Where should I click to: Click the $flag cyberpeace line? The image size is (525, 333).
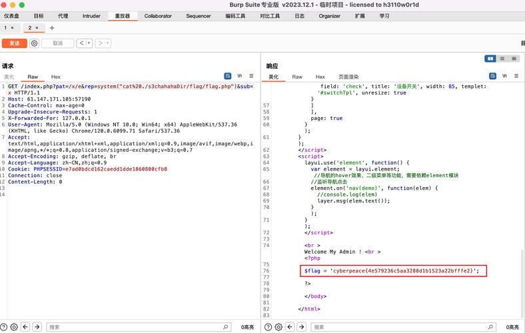[392, 271]
